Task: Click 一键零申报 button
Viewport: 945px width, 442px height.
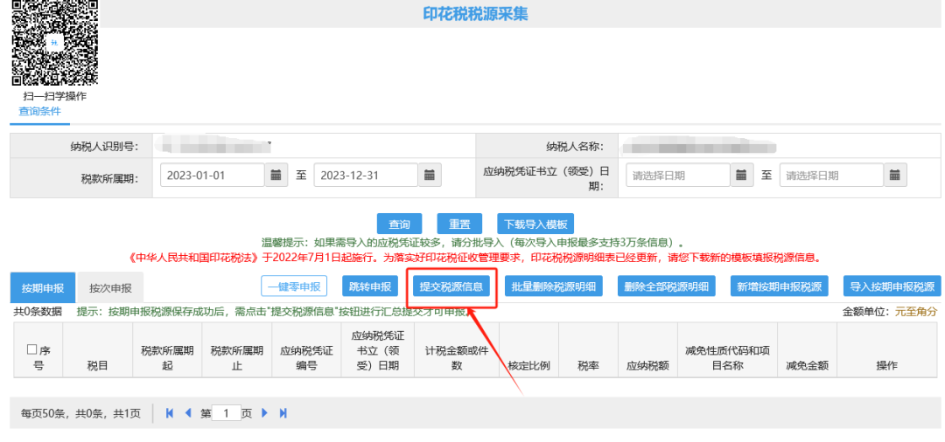Action: click(x=293, y=287)
